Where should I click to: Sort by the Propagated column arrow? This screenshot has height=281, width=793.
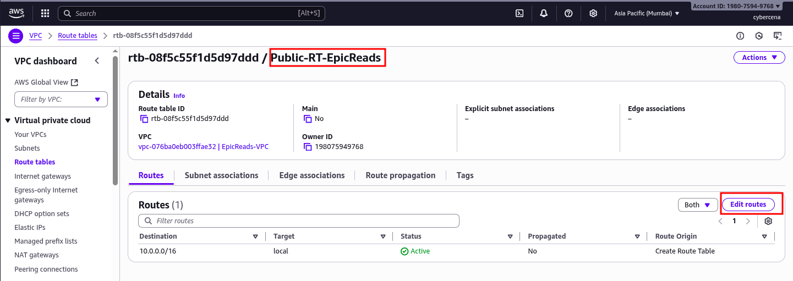click(x=637, y=236)
